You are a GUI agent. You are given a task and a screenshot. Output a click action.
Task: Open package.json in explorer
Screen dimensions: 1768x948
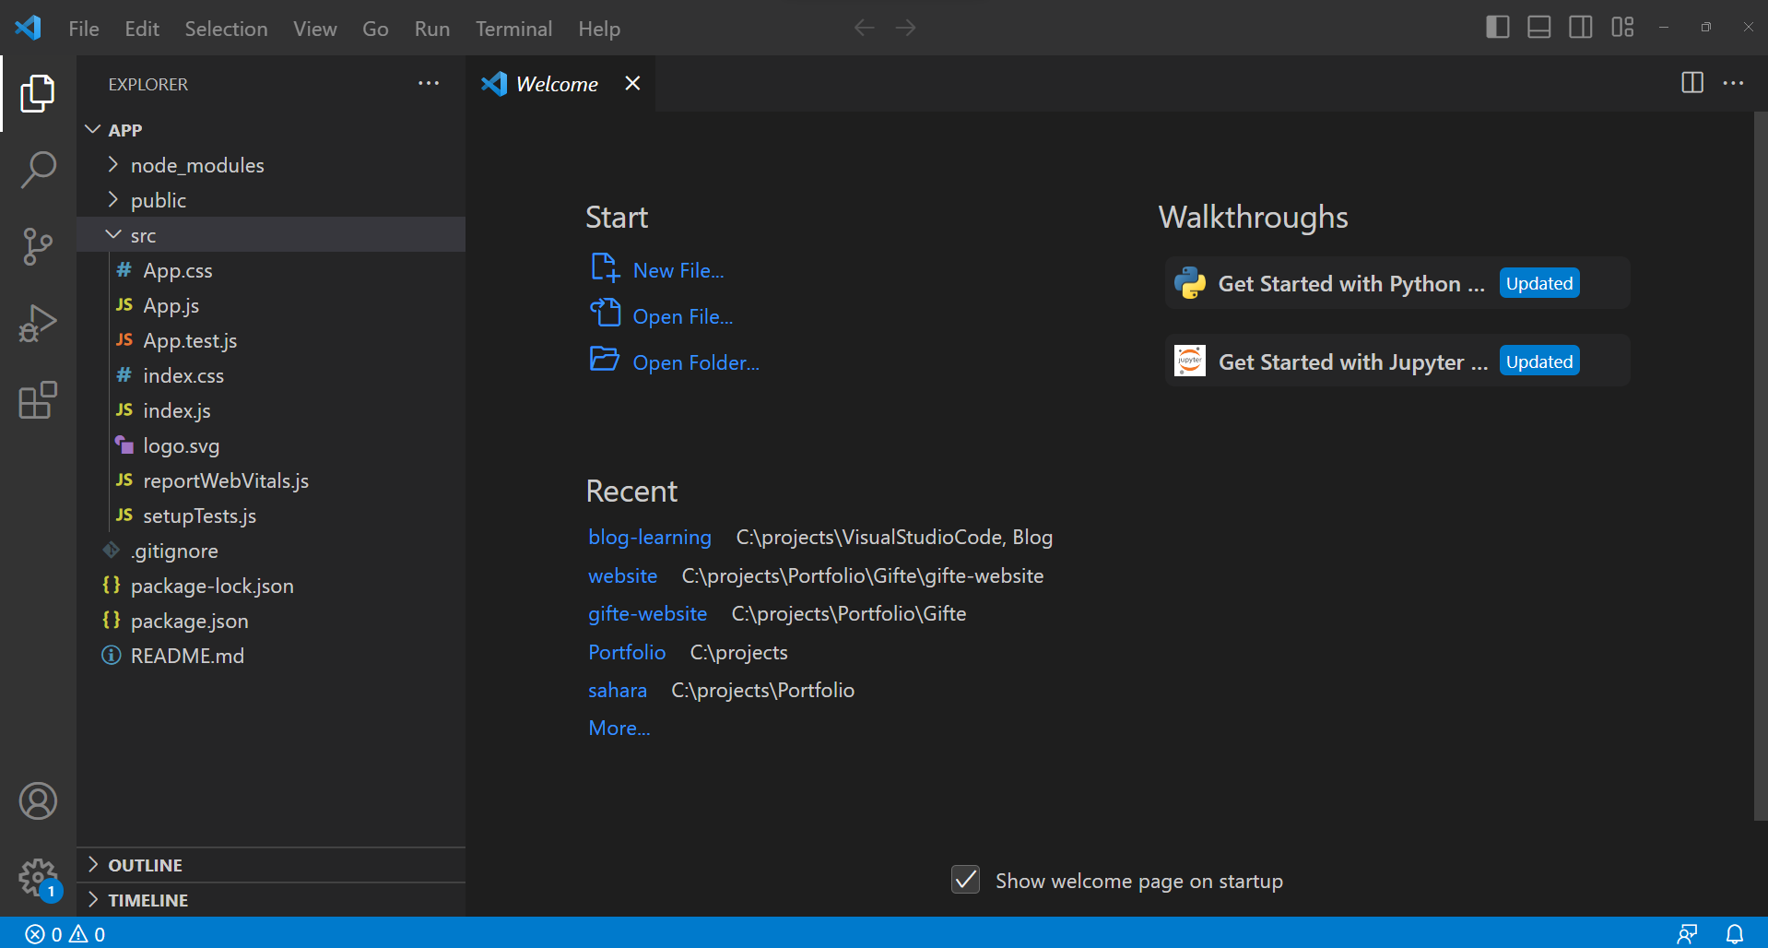coord(271,621)
